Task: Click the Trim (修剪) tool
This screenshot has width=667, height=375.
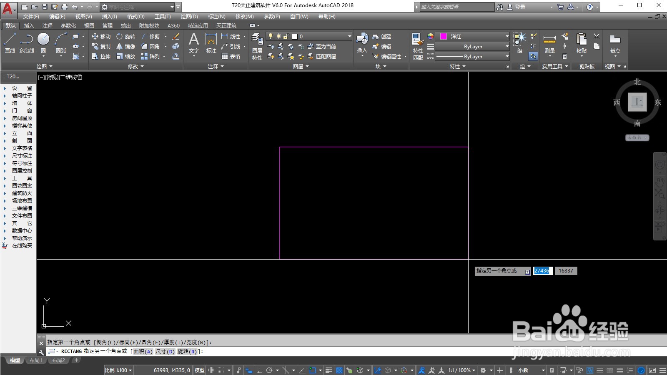Action: click(x=150, y=37)
